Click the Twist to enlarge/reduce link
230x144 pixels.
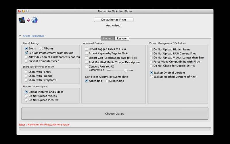33,36
